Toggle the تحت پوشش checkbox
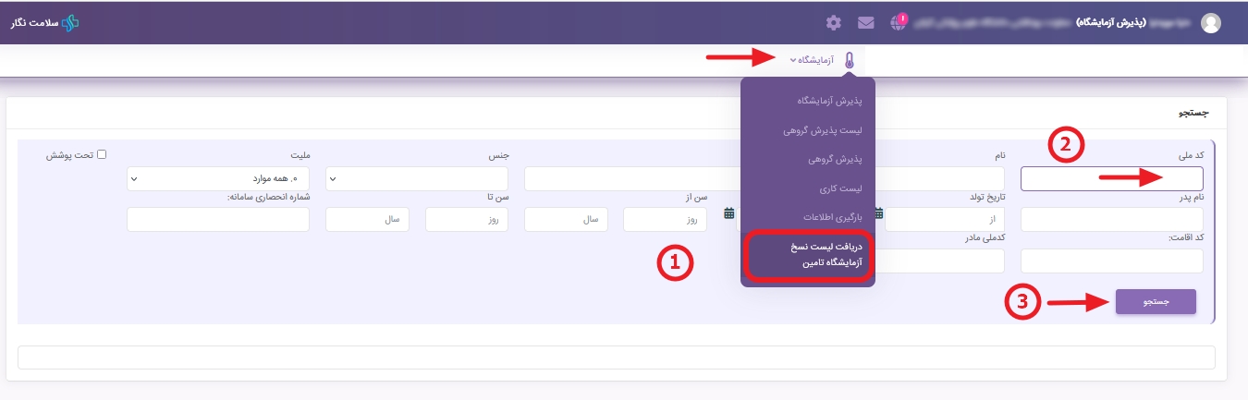 coord(103,154)
